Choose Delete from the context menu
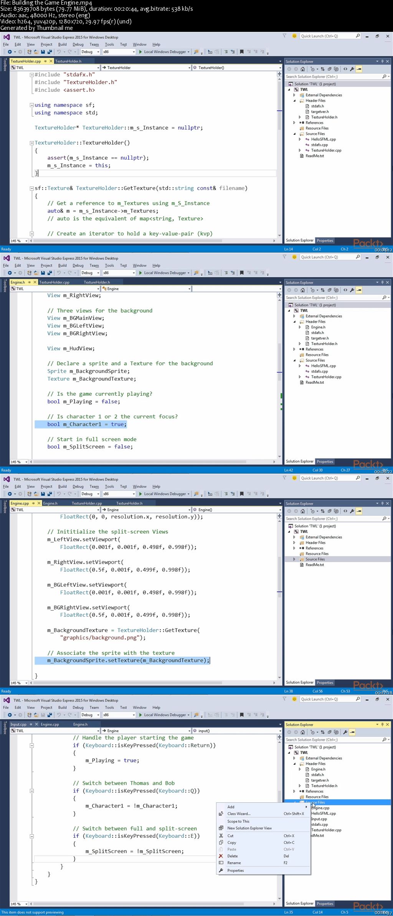Viewport: 393px width, 916px height. tap(263, 856)
